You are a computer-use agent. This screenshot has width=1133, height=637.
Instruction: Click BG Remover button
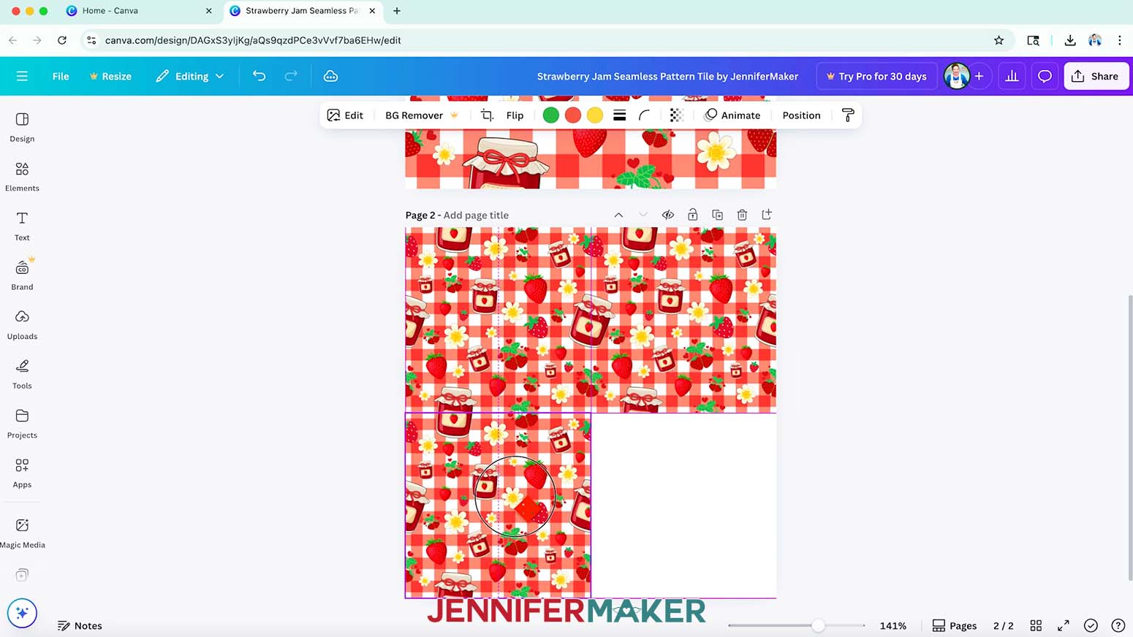click(422, 115)
